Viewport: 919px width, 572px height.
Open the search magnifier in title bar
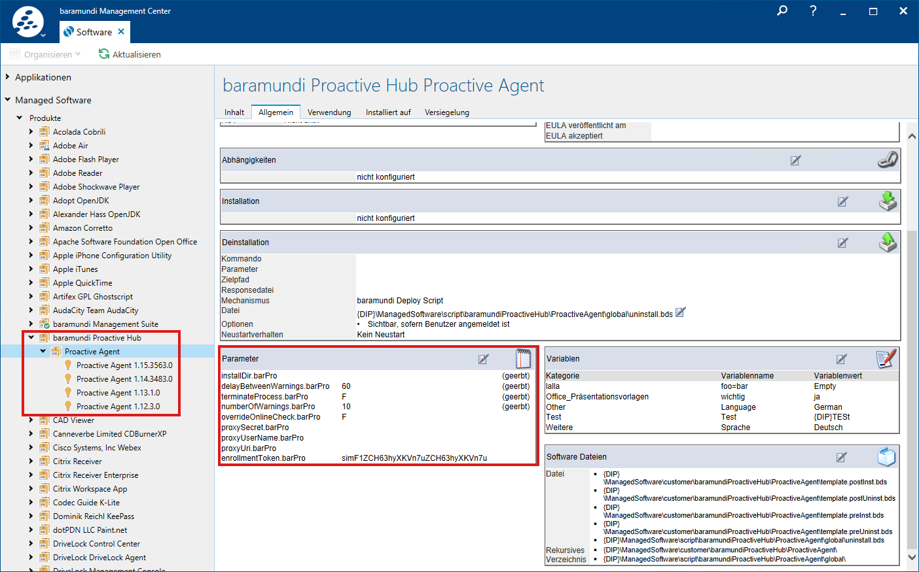782,10
